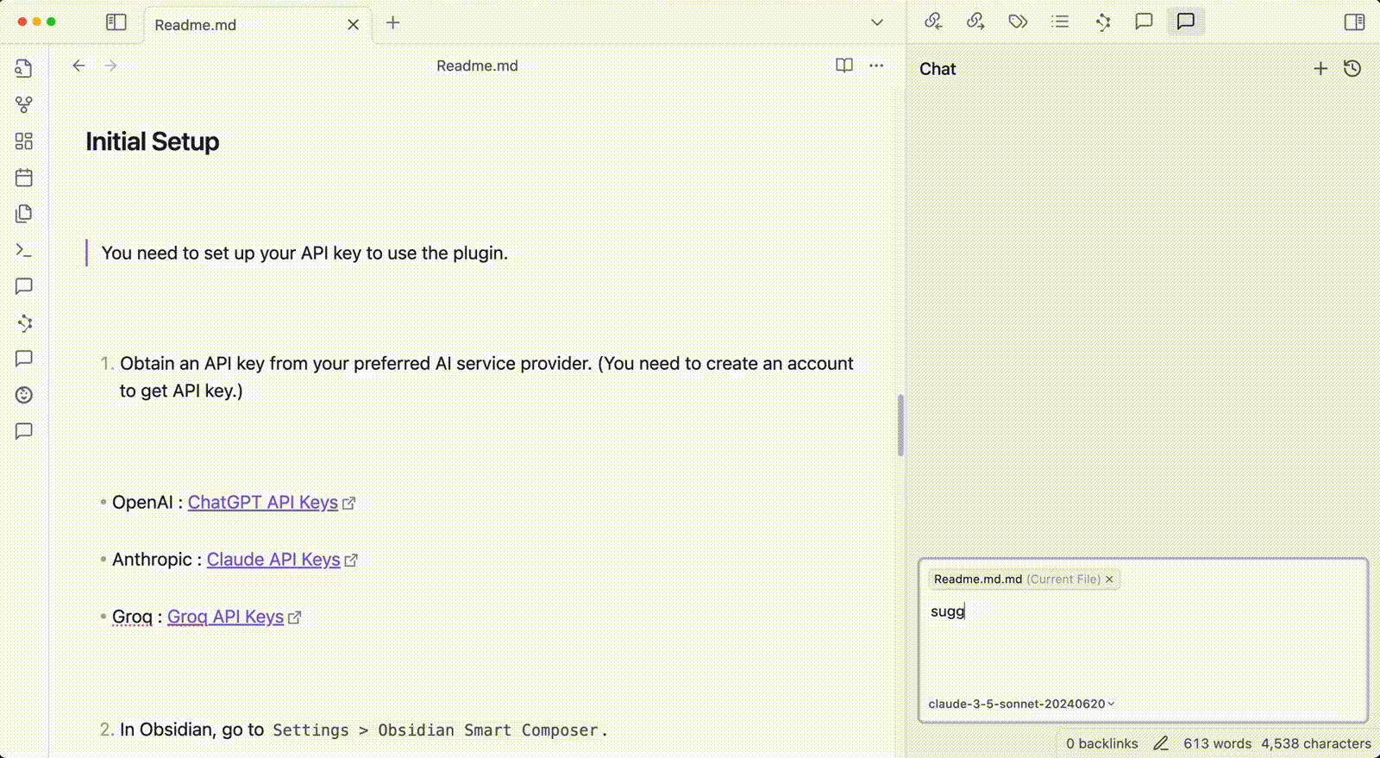Viewport: 1380px width, 758px height.
Task: Start a new chat with the plus icon
Action: (x=1320, y=69)
